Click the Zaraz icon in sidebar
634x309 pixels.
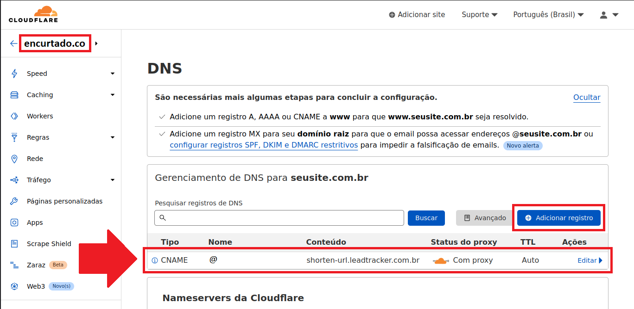14,265
